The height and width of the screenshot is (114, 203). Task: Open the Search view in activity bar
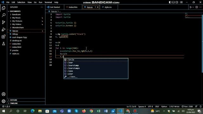[x=3, y=15]
